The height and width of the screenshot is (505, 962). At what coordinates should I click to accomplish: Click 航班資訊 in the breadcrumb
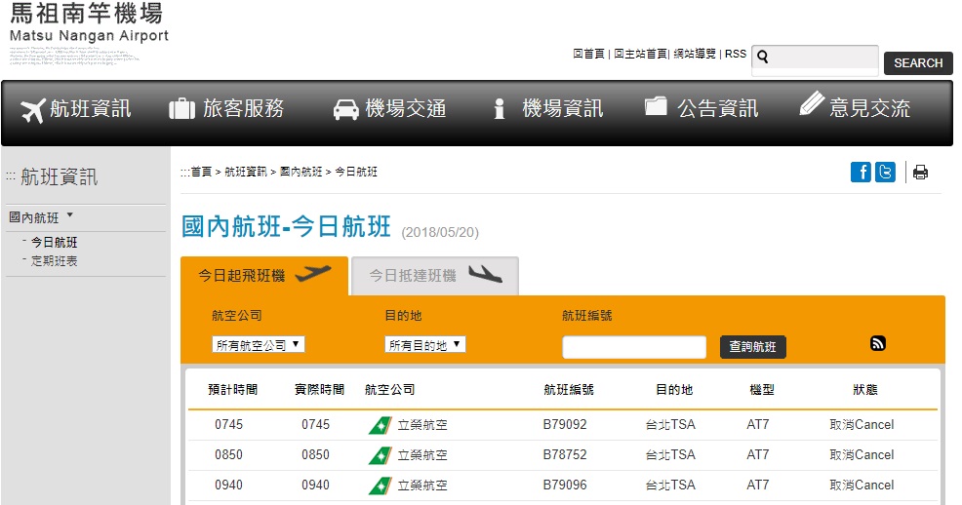click(246, 172)
